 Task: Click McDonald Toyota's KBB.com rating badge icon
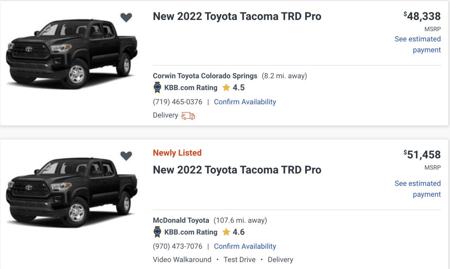[x=157, y=232]
